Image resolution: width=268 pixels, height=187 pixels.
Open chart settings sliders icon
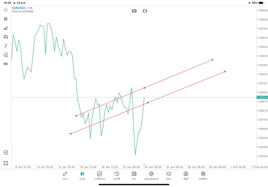(6, 37)
